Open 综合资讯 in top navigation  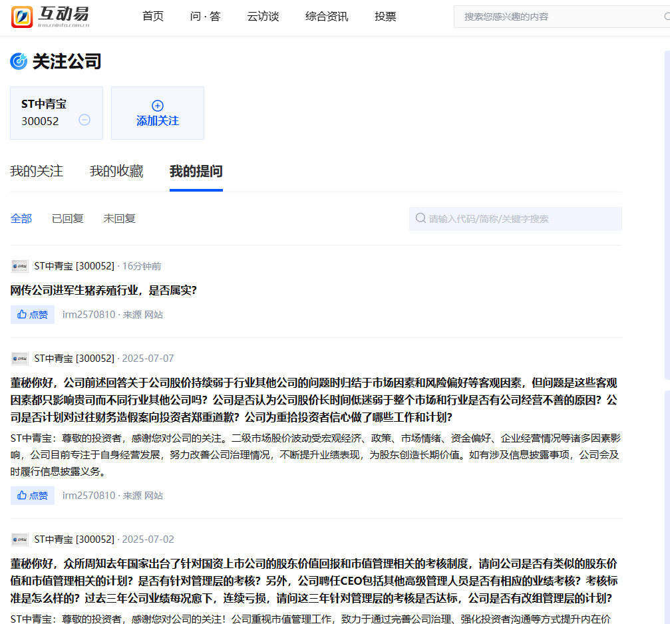click(x=327, y=17)
